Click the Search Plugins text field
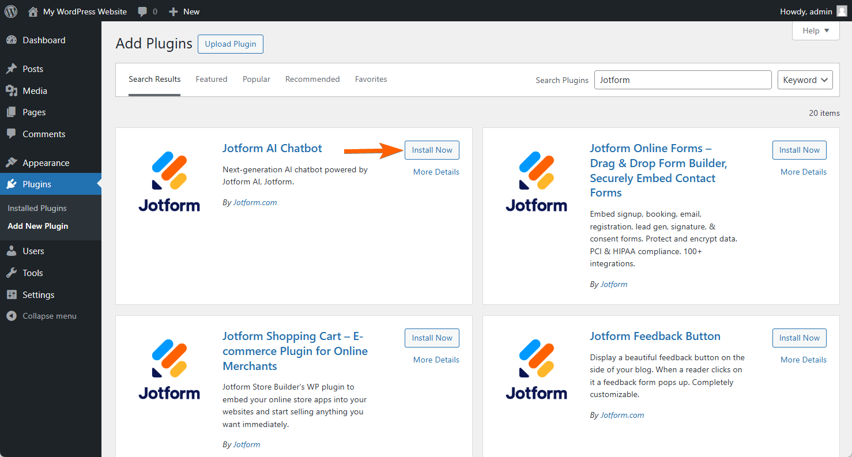 [x=683, y=80]
